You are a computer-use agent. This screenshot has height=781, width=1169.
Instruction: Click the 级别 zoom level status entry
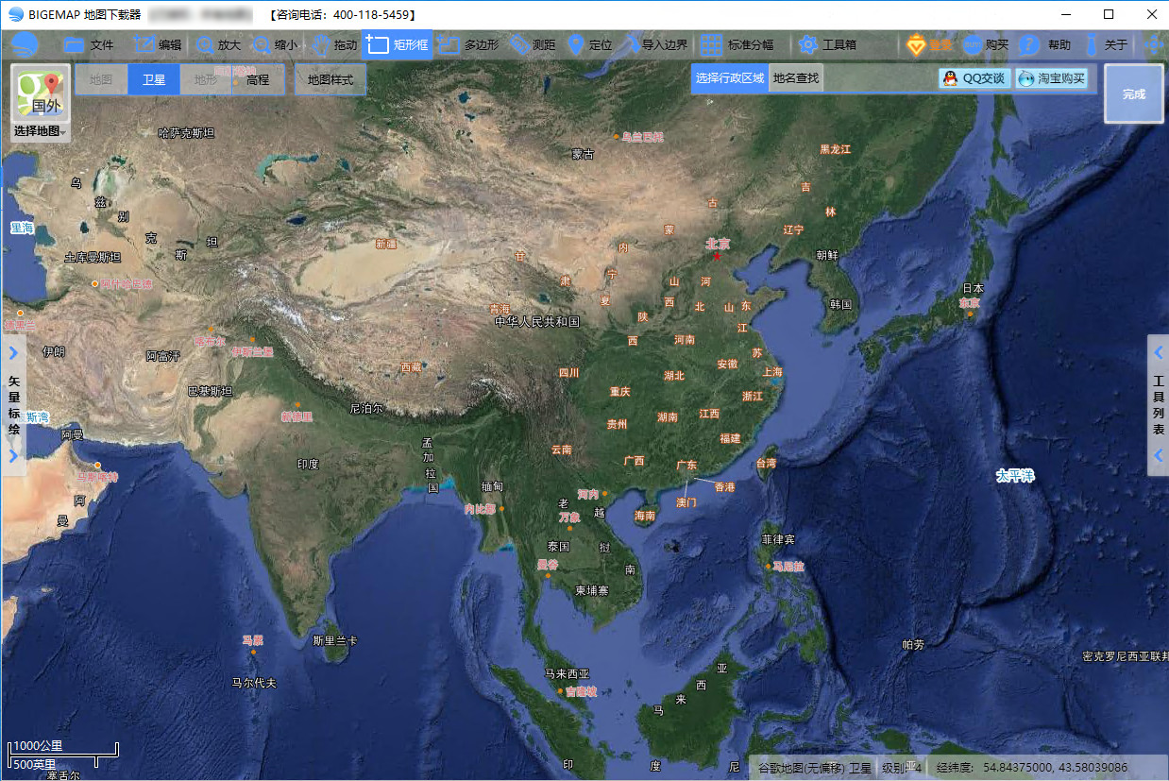(x=902, y=768)
